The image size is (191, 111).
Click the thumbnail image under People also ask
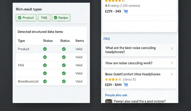point(108,102)
